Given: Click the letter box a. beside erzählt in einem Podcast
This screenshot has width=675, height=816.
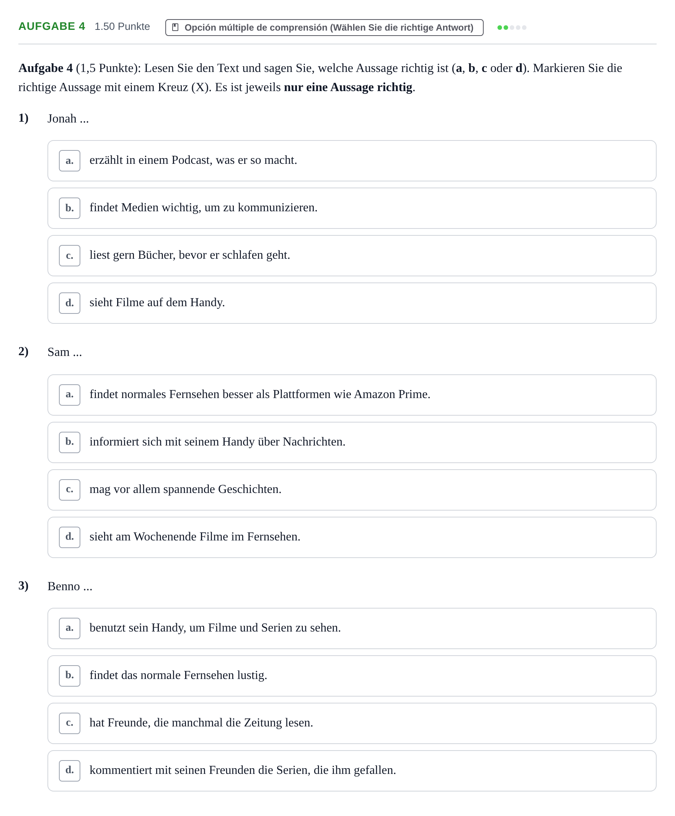Looking at the screenshot, I should tap(70, 161).
